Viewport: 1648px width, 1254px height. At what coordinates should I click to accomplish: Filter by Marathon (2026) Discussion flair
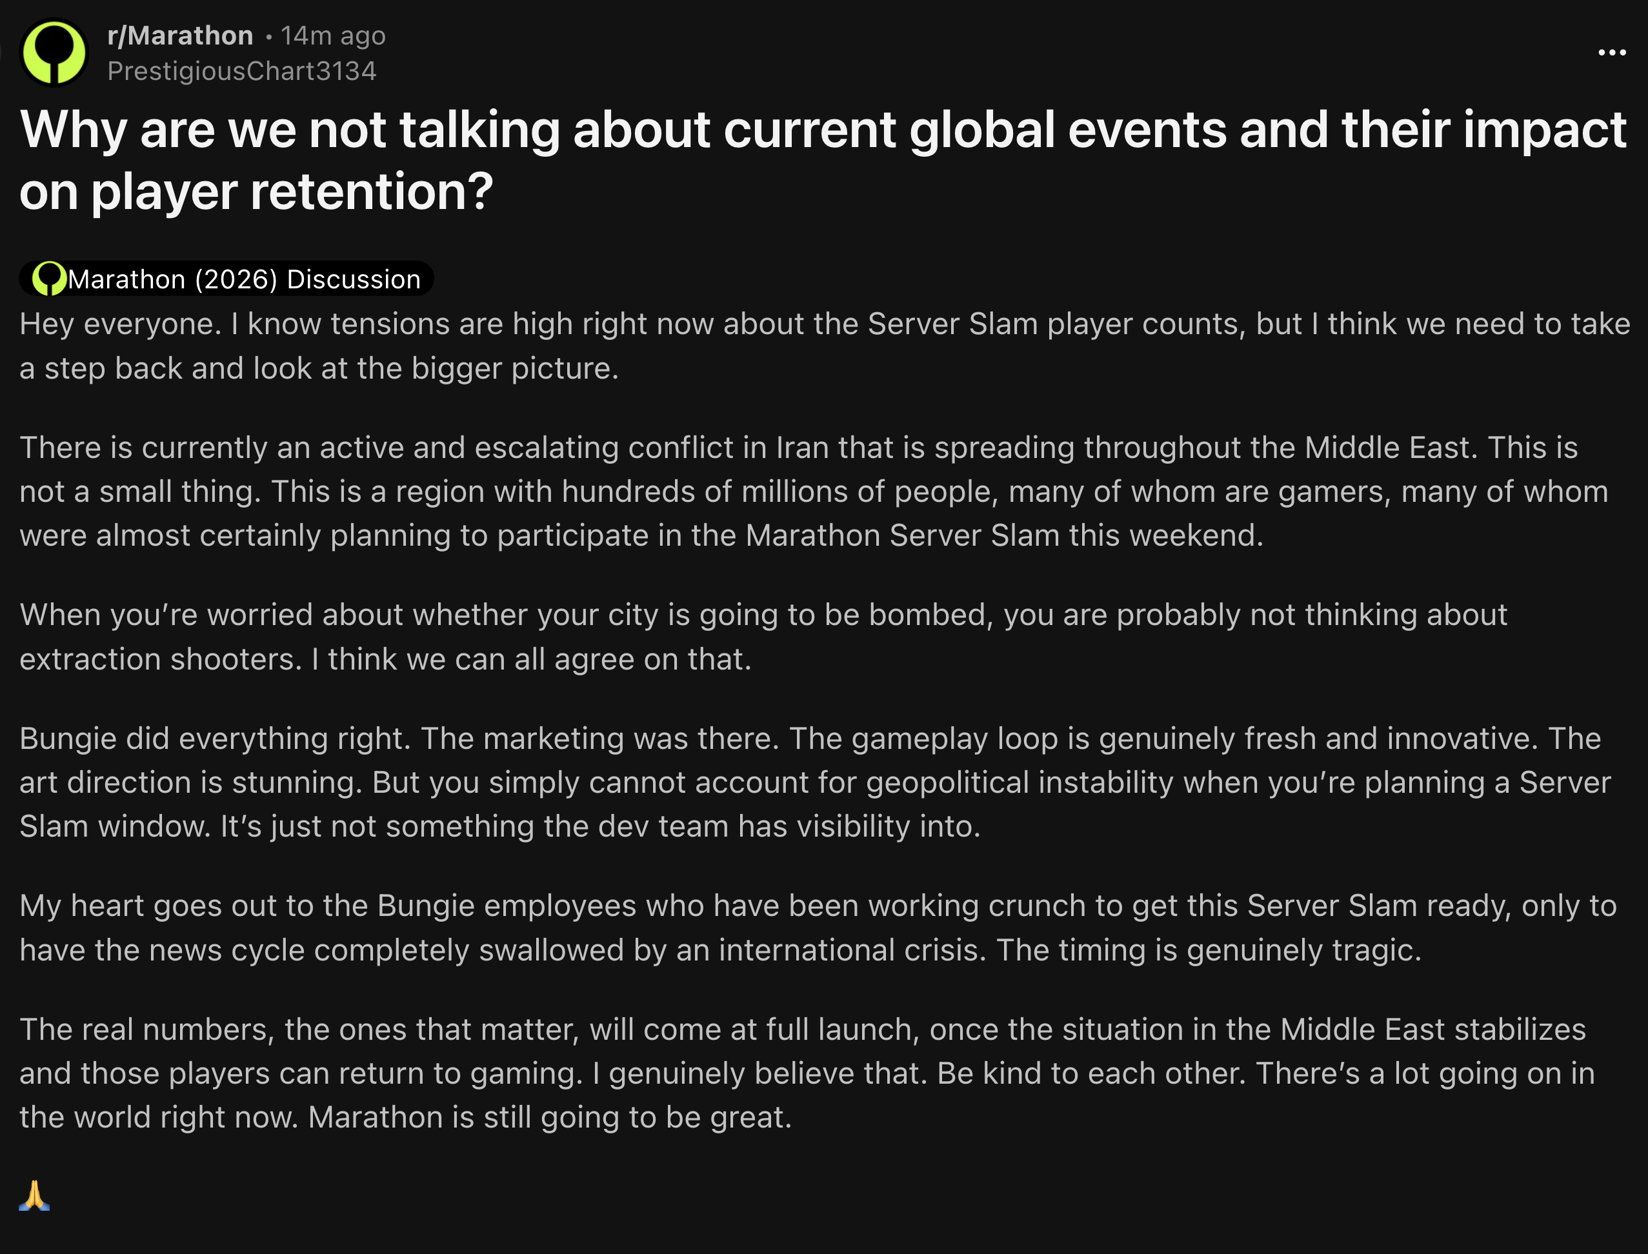pos(226,279)
